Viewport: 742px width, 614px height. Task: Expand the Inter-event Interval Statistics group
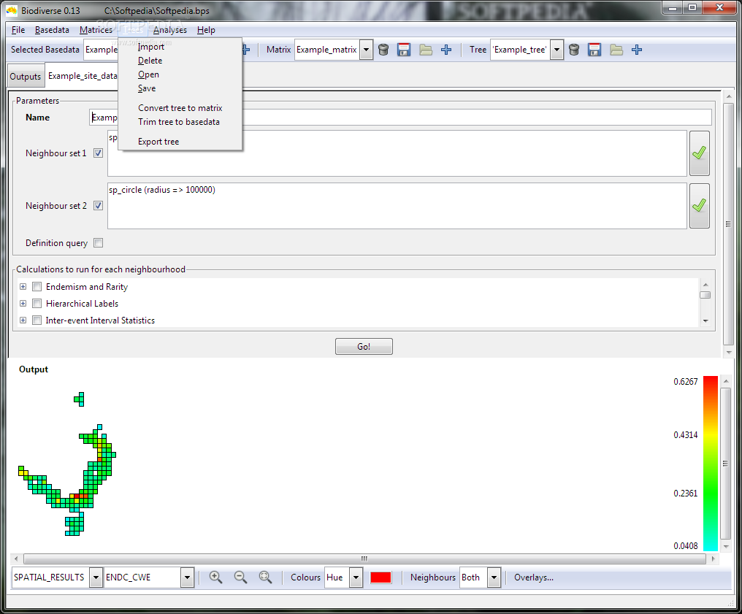[x=23, y=321]
